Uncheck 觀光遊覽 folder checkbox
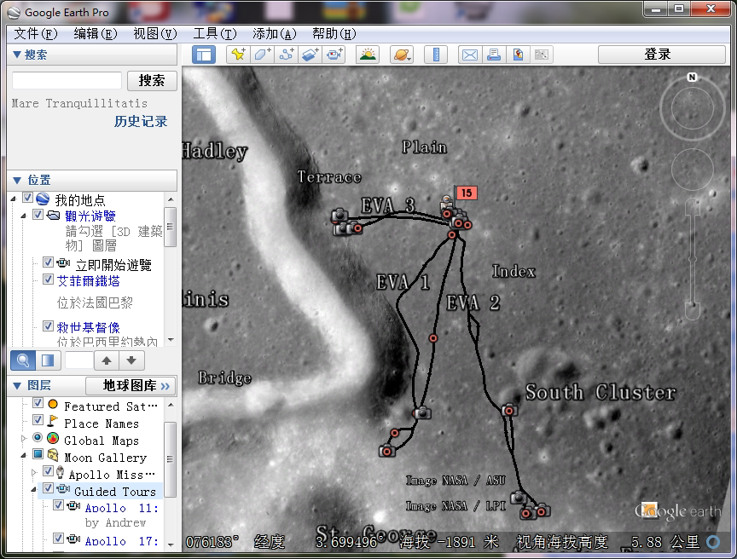Image resolution: width=737 pixels, height=559 pixels. 38,215
